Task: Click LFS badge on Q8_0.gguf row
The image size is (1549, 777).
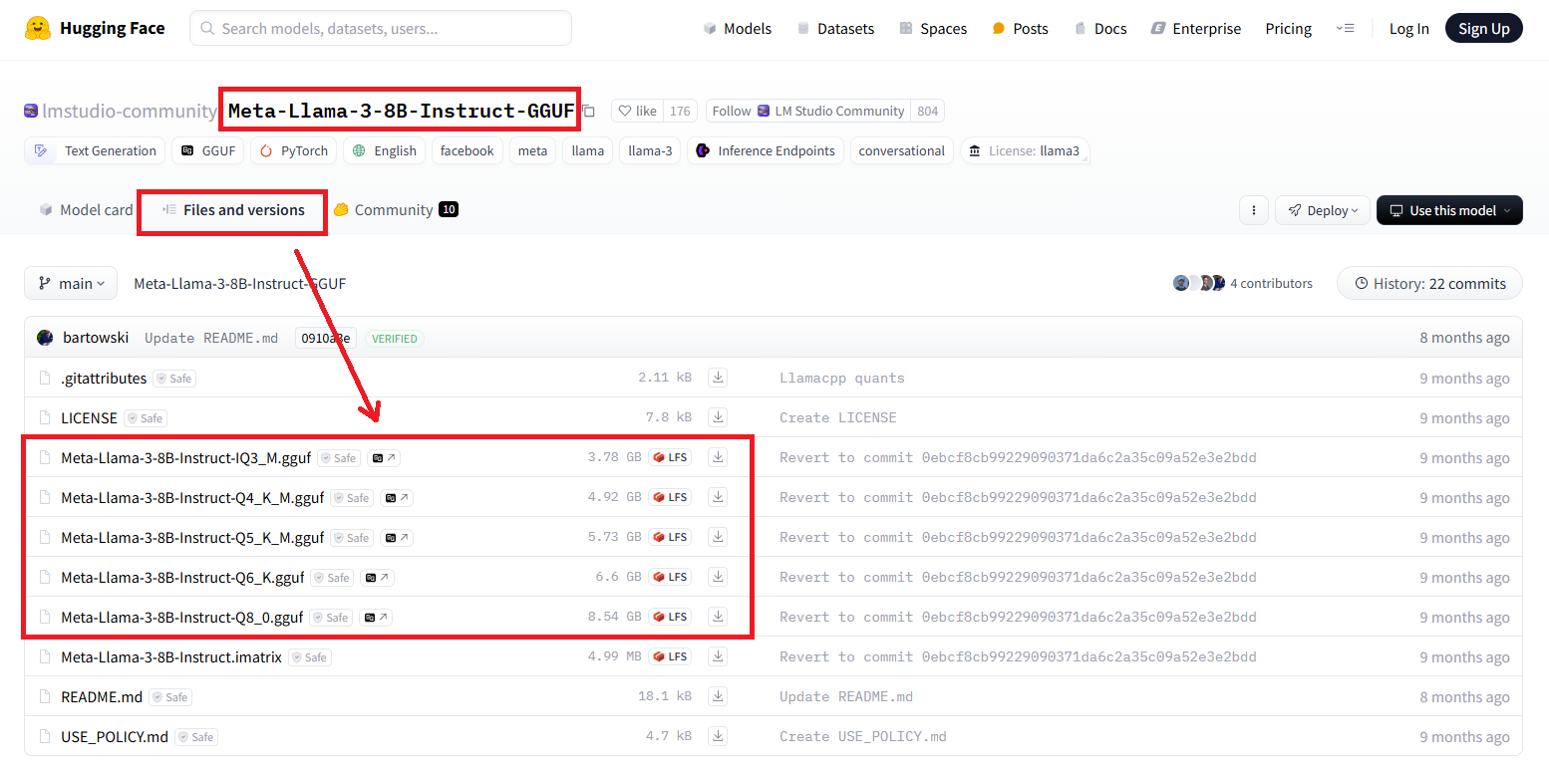Action: pos(670,617)
